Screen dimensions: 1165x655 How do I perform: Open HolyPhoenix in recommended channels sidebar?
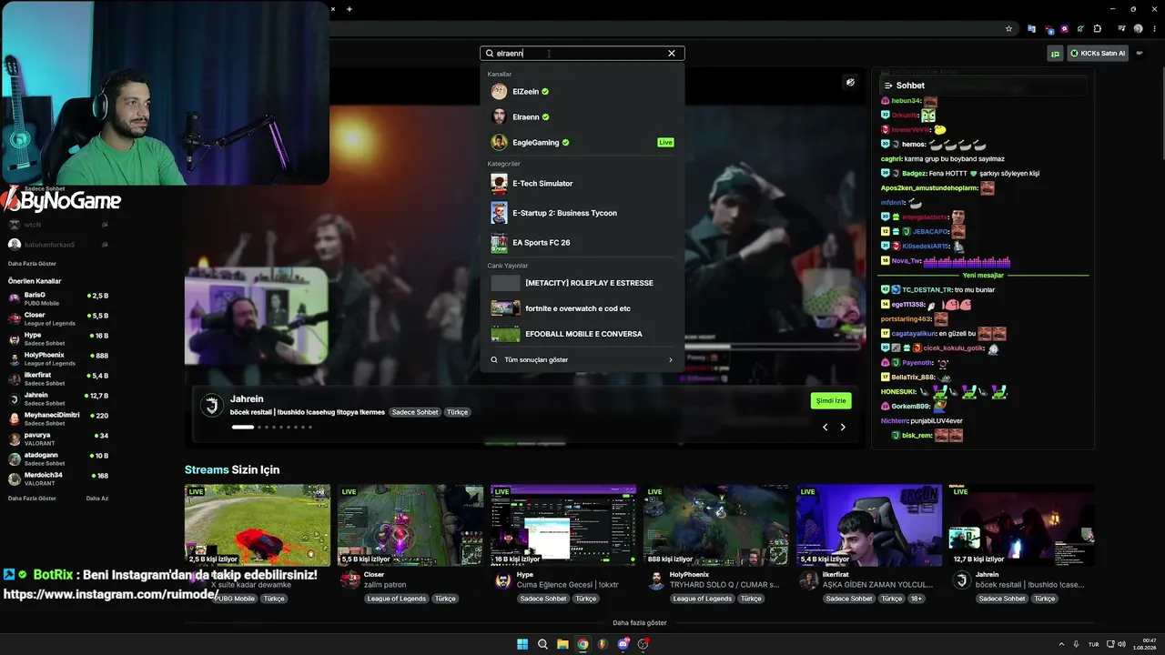click(x=58, y=358)
